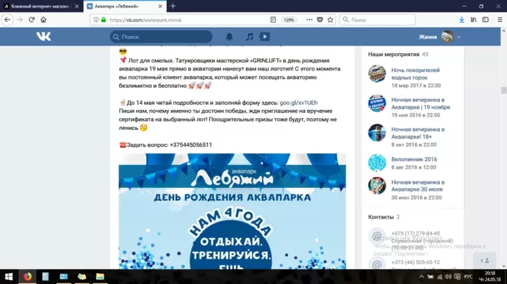Click the browser reload button
507x284 pixels.
coord(32,19)
